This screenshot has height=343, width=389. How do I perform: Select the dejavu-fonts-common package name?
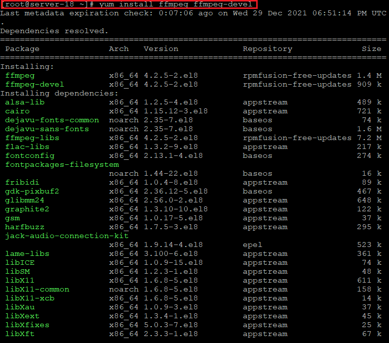pos(52,120)
